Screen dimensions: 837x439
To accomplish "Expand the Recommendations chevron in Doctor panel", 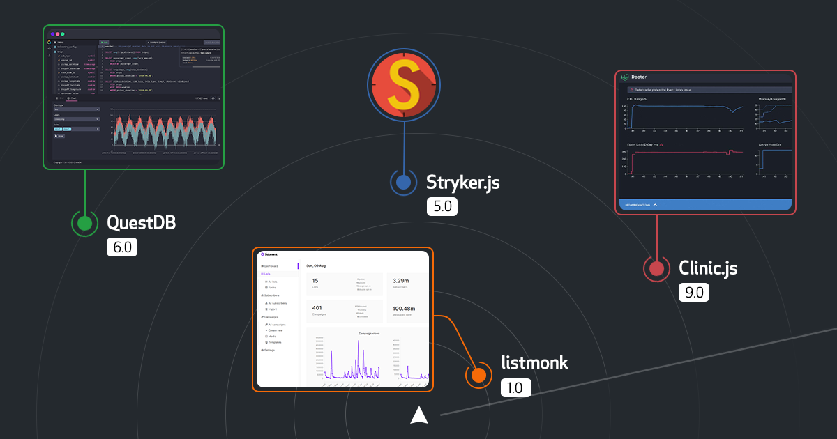I will point(654,205).
